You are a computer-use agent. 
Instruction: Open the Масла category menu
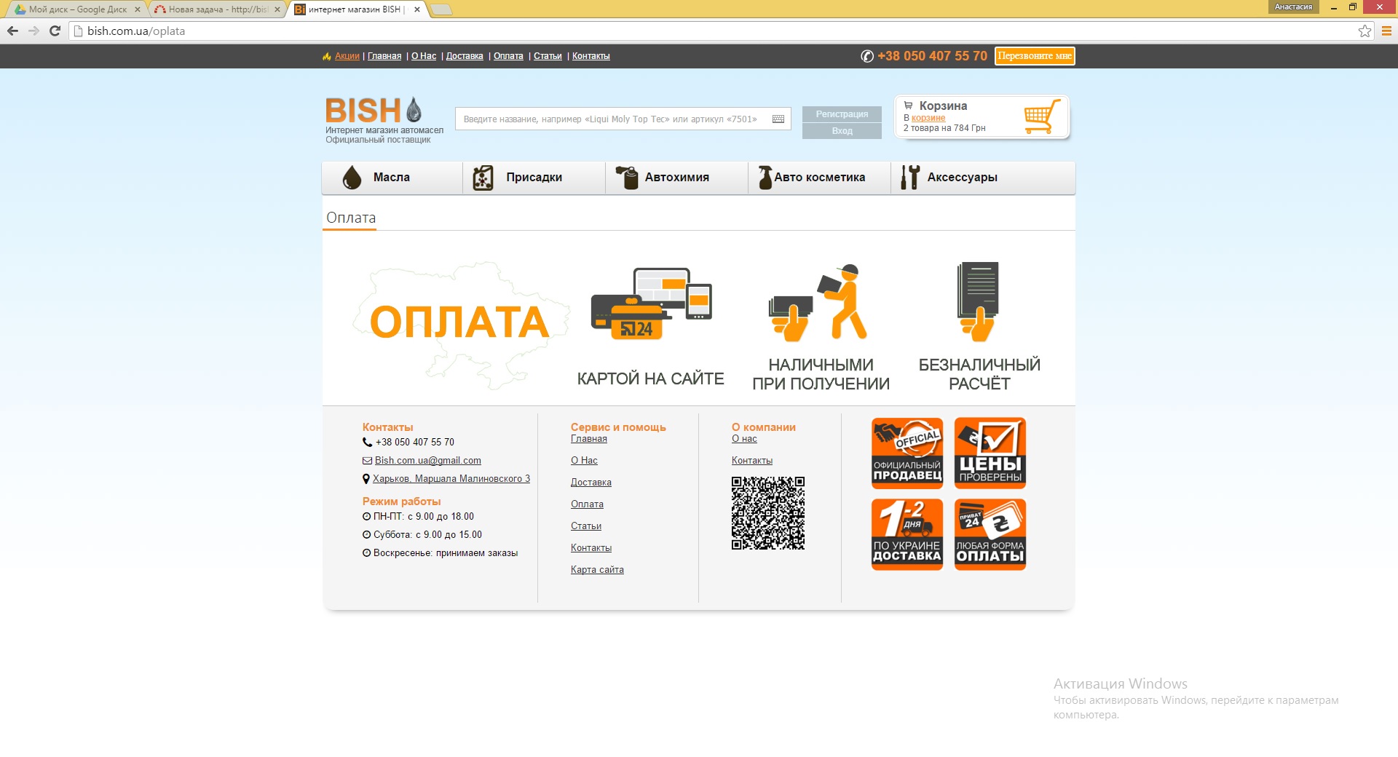point(392,178)
